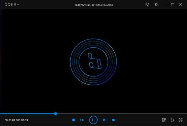This screenshot has height=126, width=187.
Task: Seek later on the grey progress track
Action: coord(122,114)
